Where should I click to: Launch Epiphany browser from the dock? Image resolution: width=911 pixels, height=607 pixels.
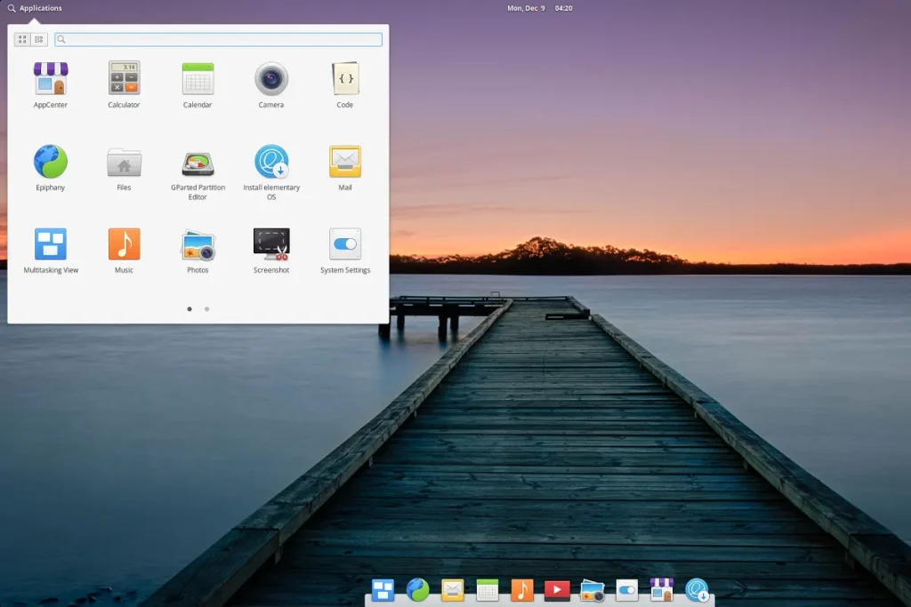coord(417,589)
